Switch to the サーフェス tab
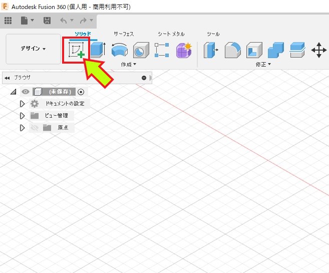 (x=124, y=34)
